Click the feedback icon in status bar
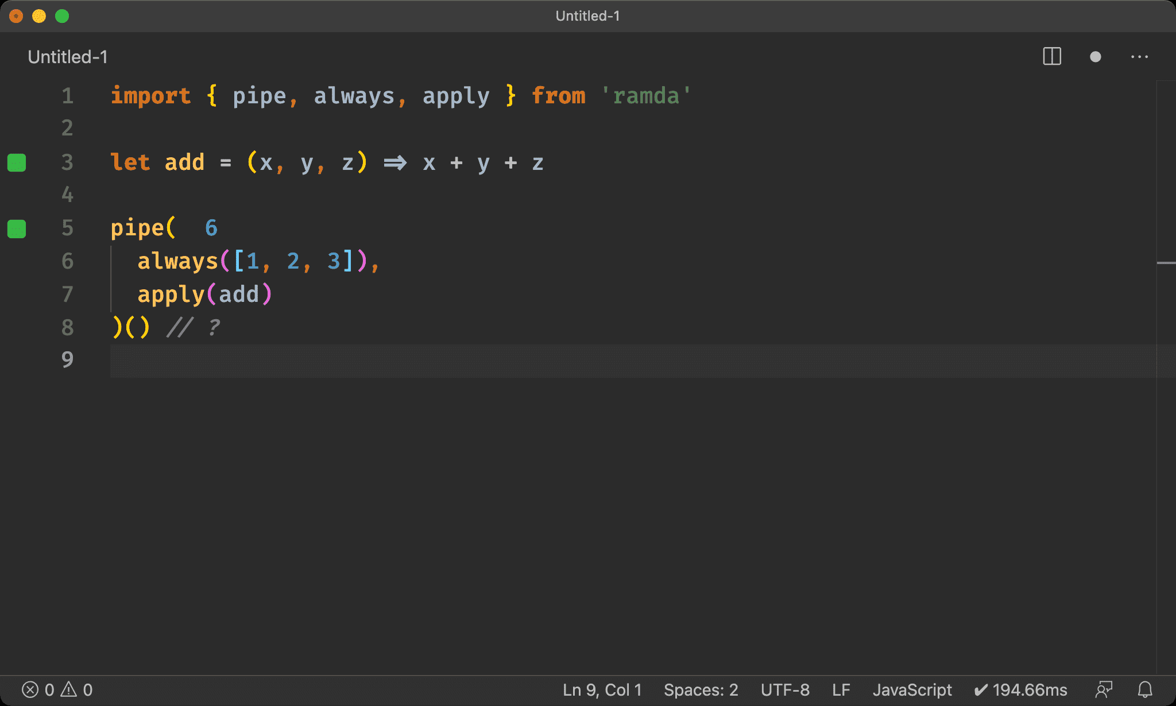This screenshot has height=706, width=1176. click(1104, 689)
